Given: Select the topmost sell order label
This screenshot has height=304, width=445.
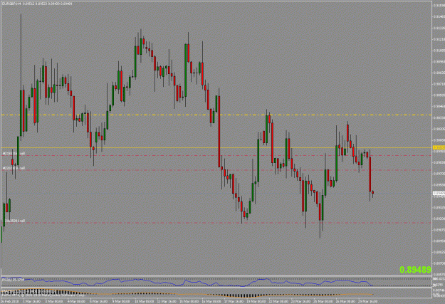Looking at the screenshot, I should (x=14, y=153).
